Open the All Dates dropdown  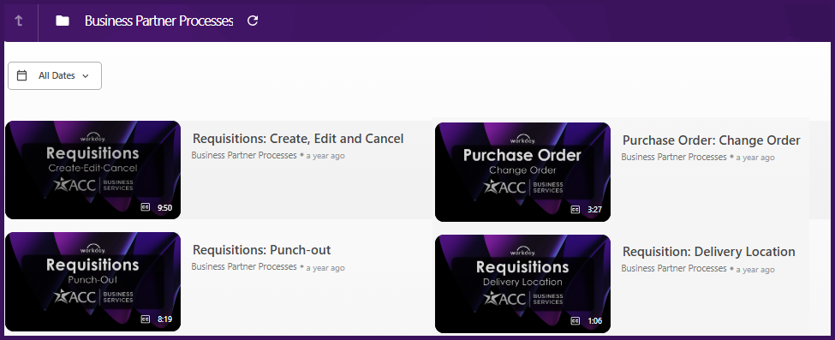(x=55, y=75)
